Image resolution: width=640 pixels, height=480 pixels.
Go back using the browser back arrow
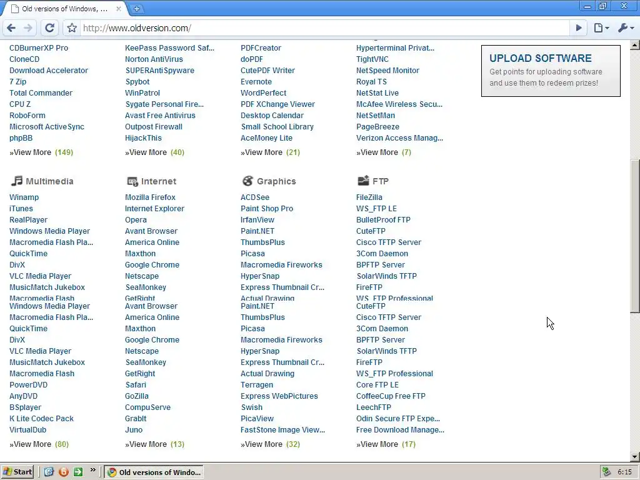point(11,27)
